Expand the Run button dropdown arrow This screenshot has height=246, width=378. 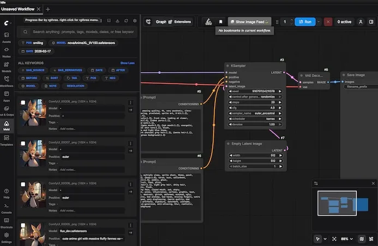click(x=320, y=22)
